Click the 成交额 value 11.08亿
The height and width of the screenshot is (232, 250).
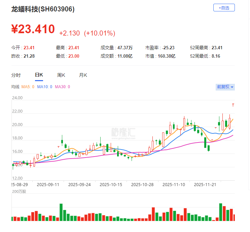(x=125, y=56)
